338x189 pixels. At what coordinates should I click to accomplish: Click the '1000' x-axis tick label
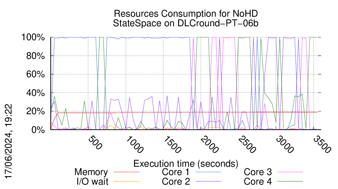coord(134,144)
